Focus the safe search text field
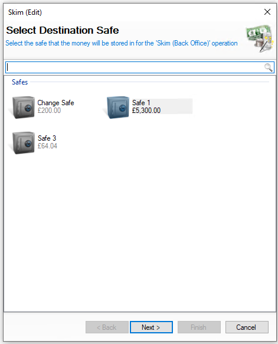This screenshot has width=278, height=344. click(x=139, y=67)
